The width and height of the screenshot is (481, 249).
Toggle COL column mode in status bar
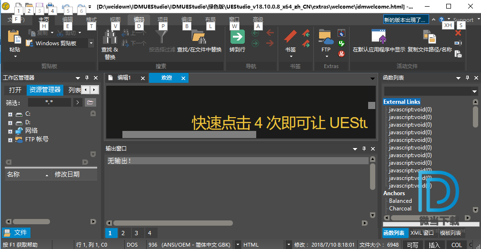(456, 245)
